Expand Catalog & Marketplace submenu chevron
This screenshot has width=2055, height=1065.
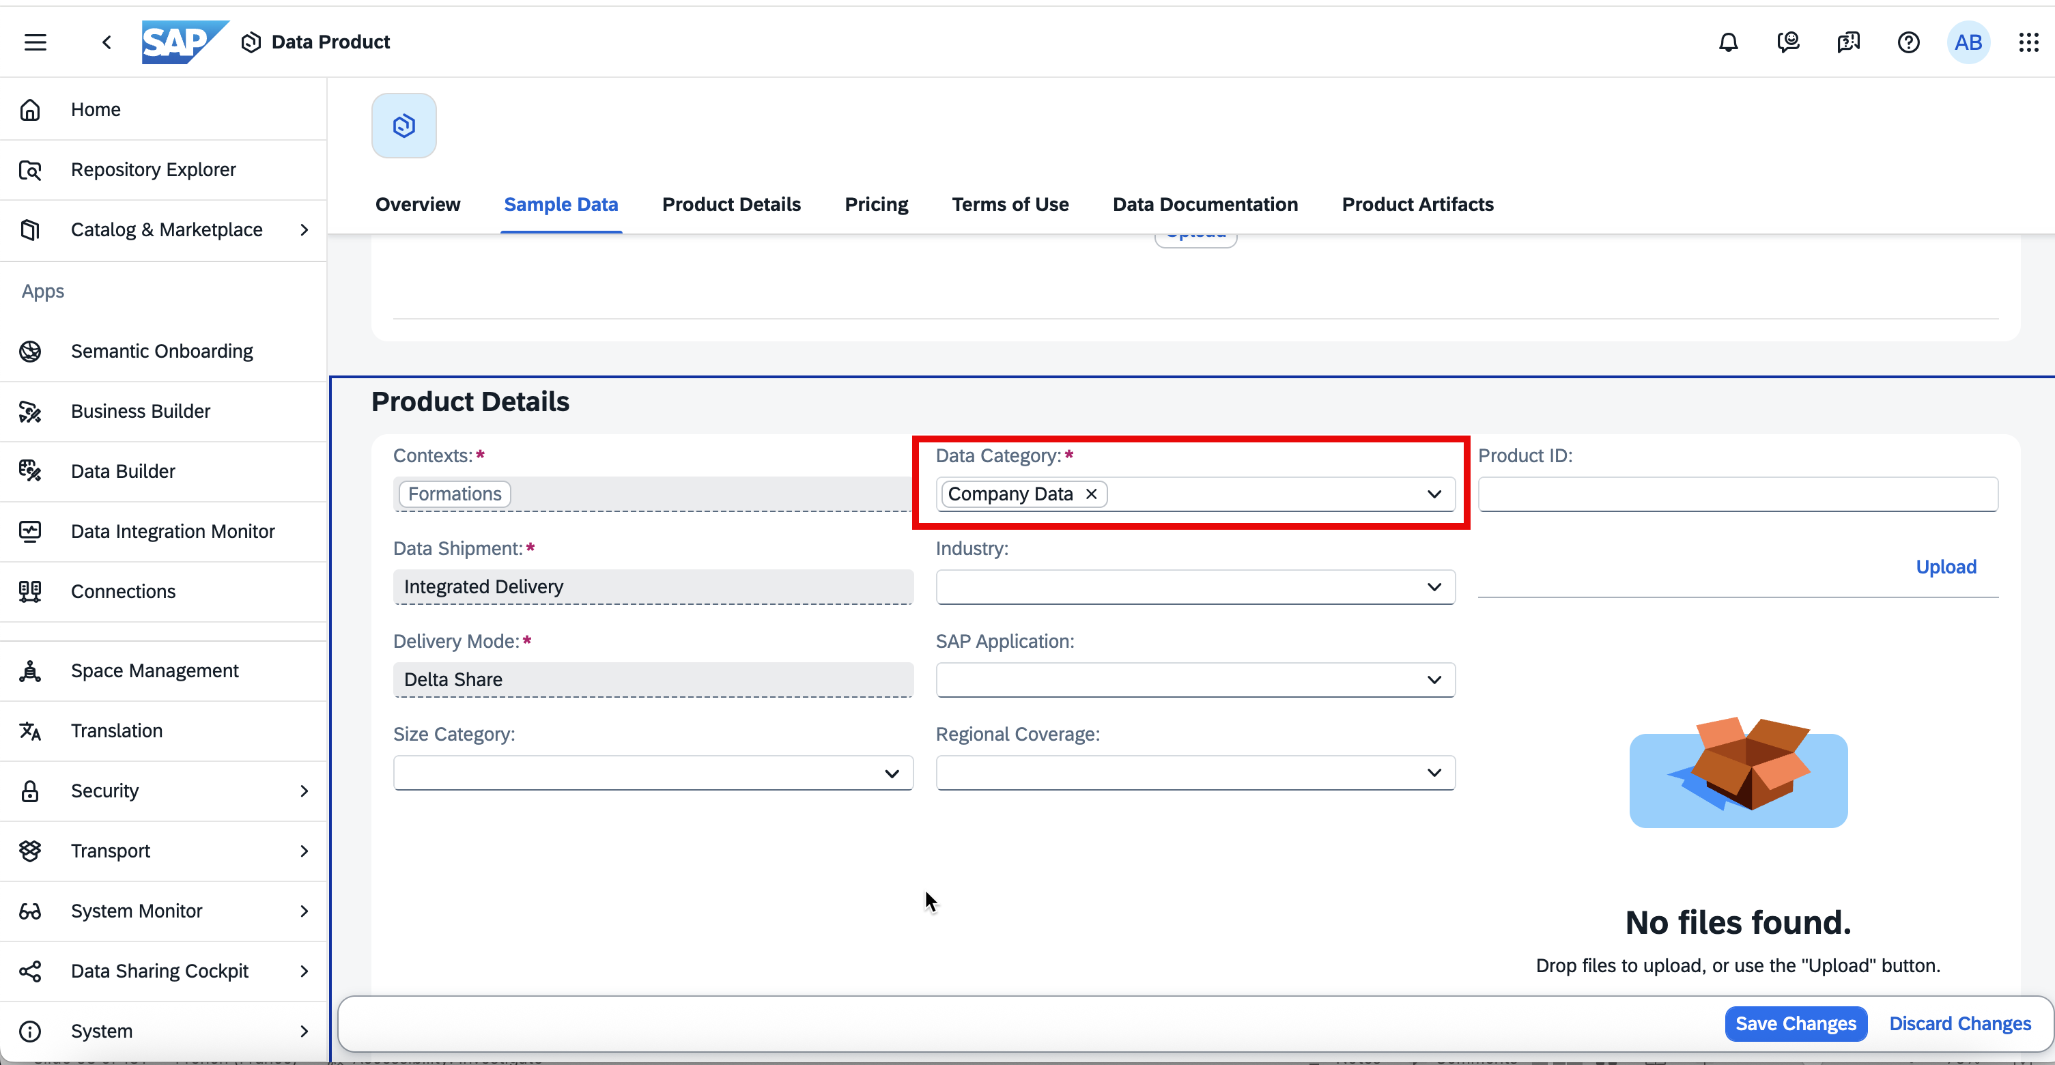pyautogui.click(x=304, y=230)
